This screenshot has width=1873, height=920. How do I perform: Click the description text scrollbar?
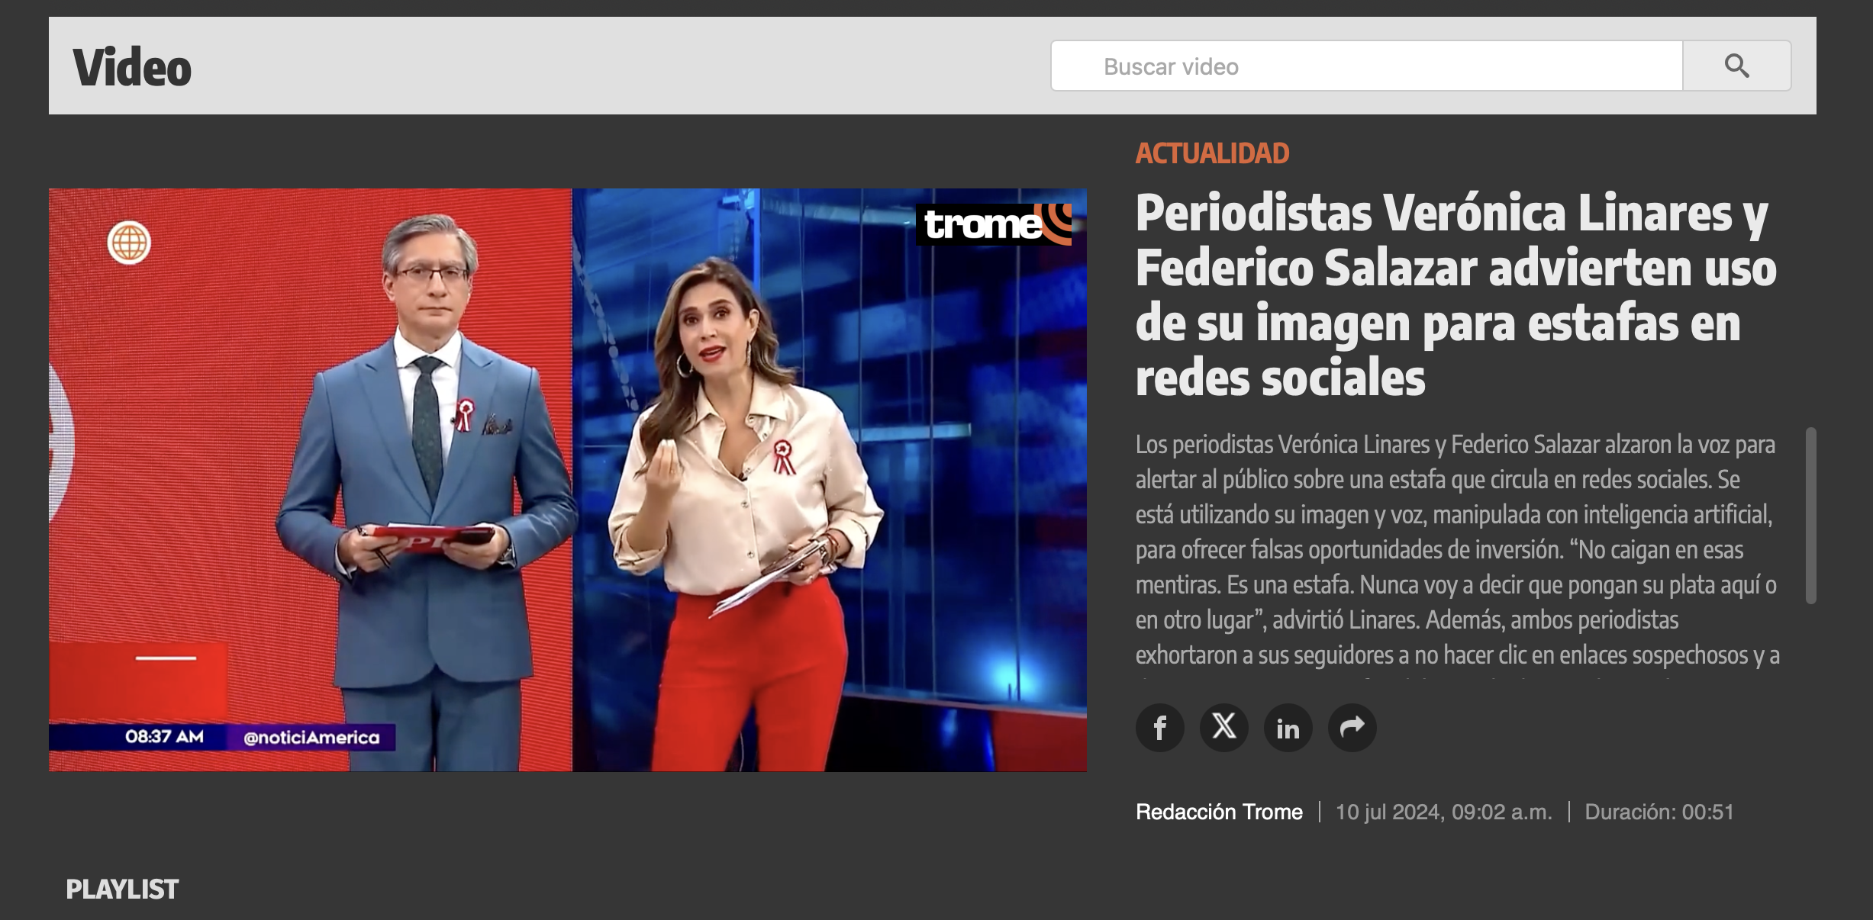tap(1810, 516)
